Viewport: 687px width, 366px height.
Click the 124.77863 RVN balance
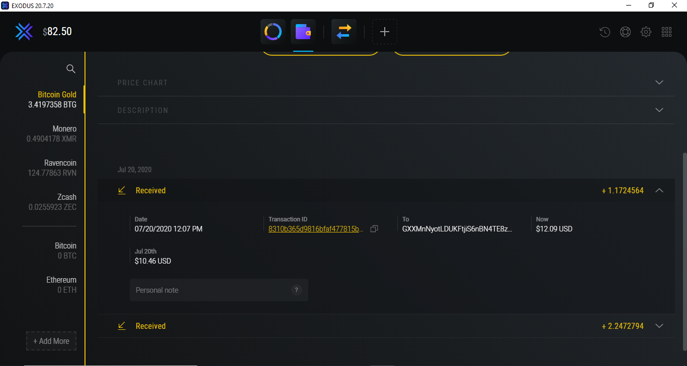tap(52, 173)
